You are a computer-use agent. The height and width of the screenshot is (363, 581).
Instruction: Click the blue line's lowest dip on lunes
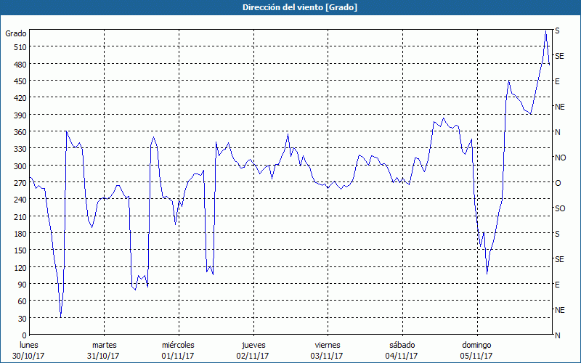click(x=61, y=317)
